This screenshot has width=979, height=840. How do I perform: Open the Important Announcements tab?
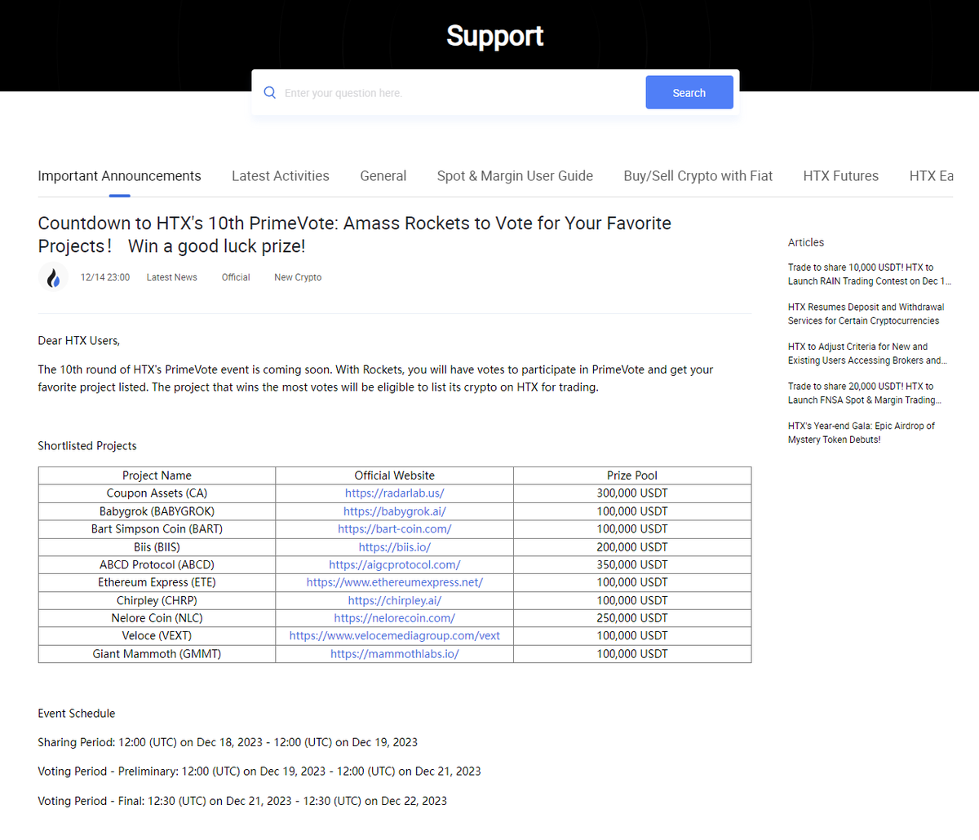(119, 176)
